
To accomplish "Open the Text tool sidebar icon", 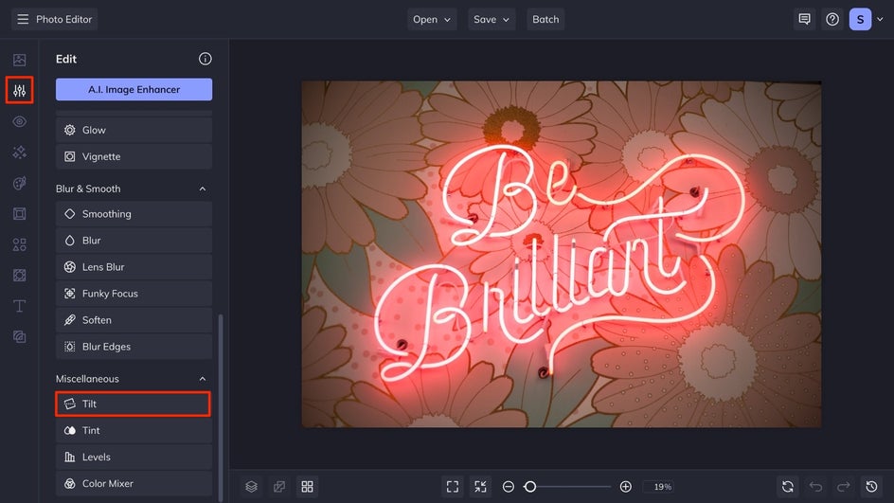I will 19,306.
